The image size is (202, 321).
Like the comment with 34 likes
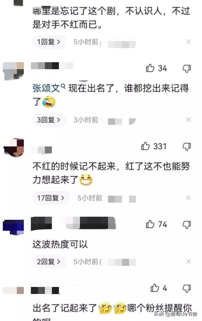tap(150, 68)
